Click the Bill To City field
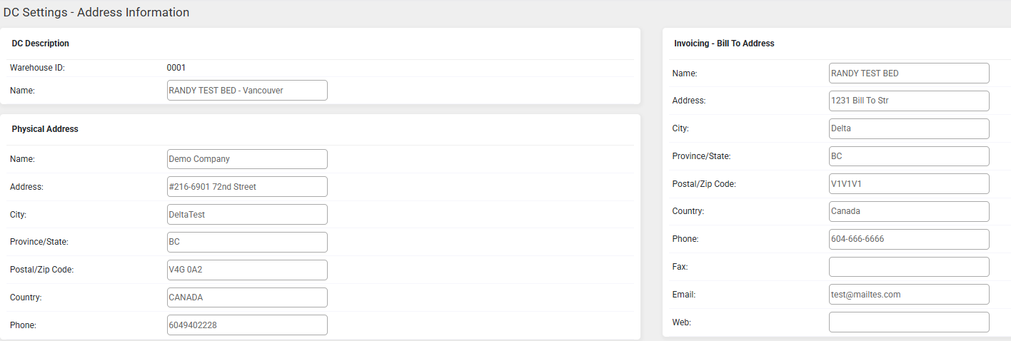The image size is (1011, 341). [909, 129]
